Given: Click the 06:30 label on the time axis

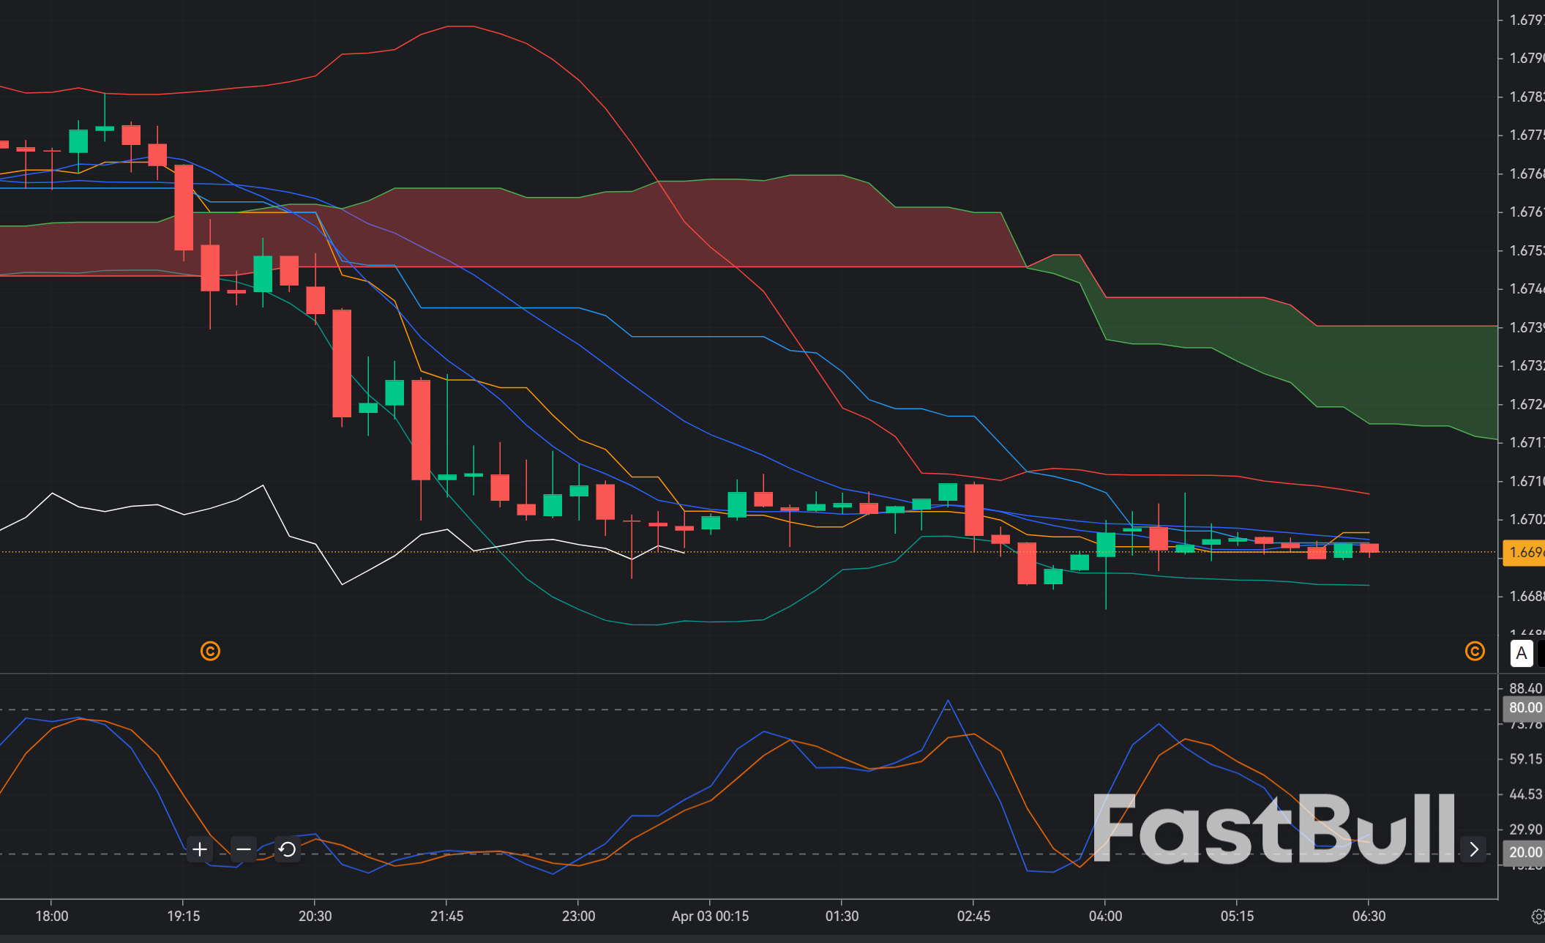Looking at the screenshot, I should pyautogui.click(x=1370, y=915).
